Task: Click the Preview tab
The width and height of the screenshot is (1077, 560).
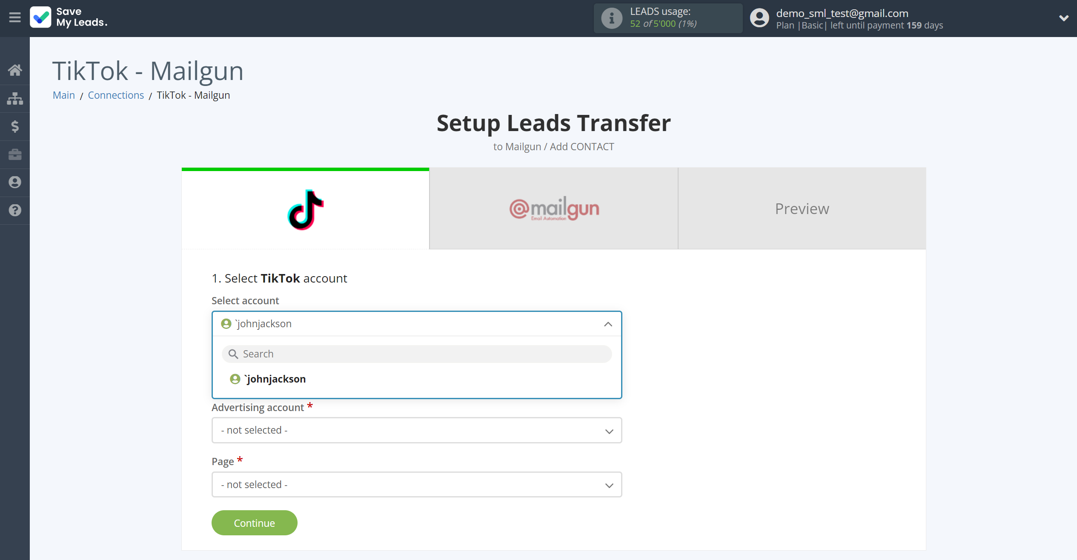Action: (802, 209)
